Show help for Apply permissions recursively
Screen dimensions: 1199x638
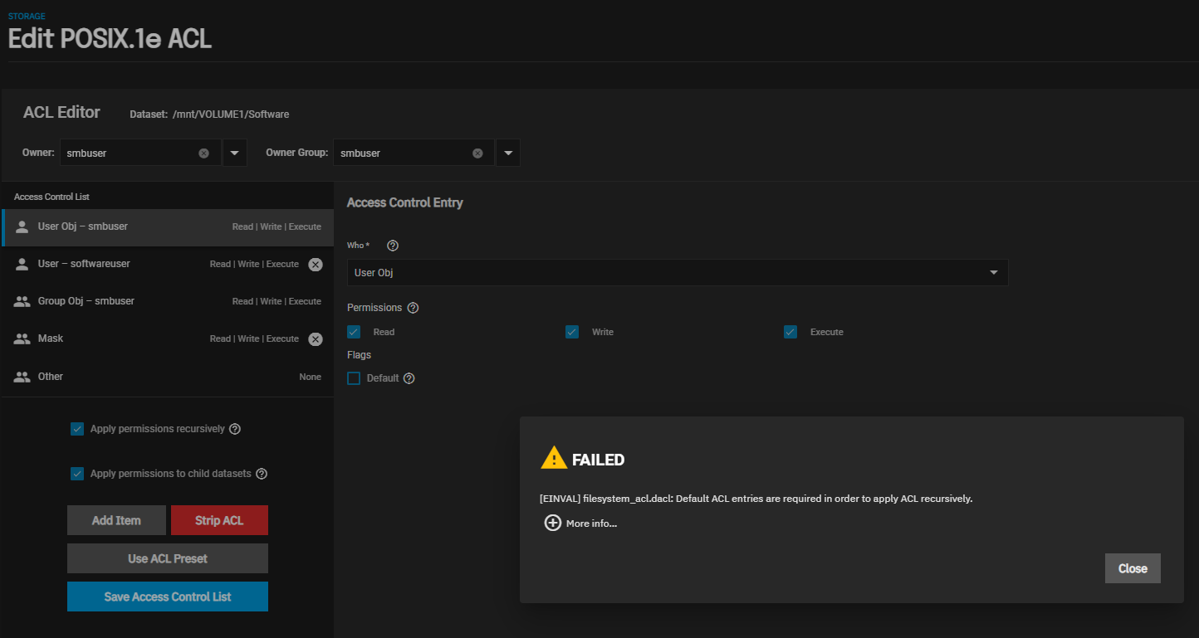(235, 429)
